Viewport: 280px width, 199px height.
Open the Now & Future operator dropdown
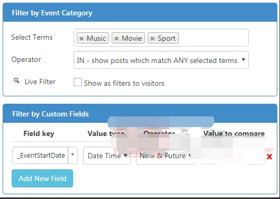pos(165,156)
